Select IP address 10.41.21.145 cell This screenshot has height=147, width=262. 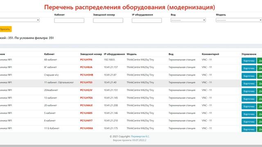coord(111,98)
